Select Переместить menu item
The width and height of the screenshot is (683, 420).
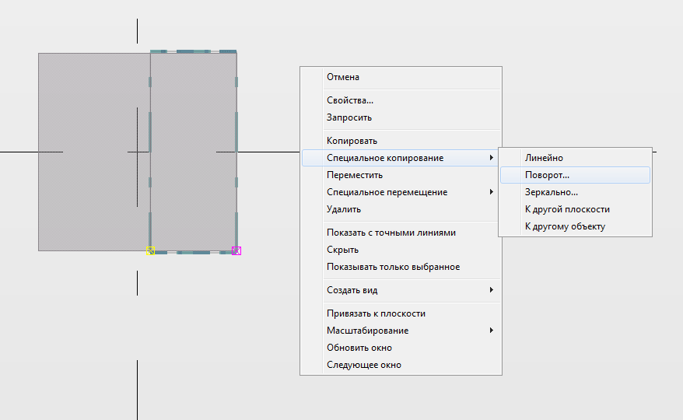click(355, 175)
